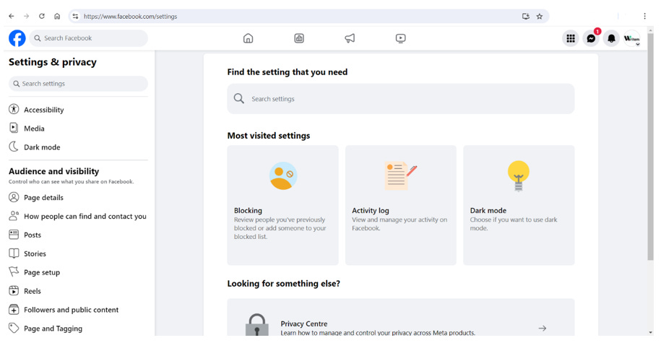Open the Home feed icon

tap(249, 38)
